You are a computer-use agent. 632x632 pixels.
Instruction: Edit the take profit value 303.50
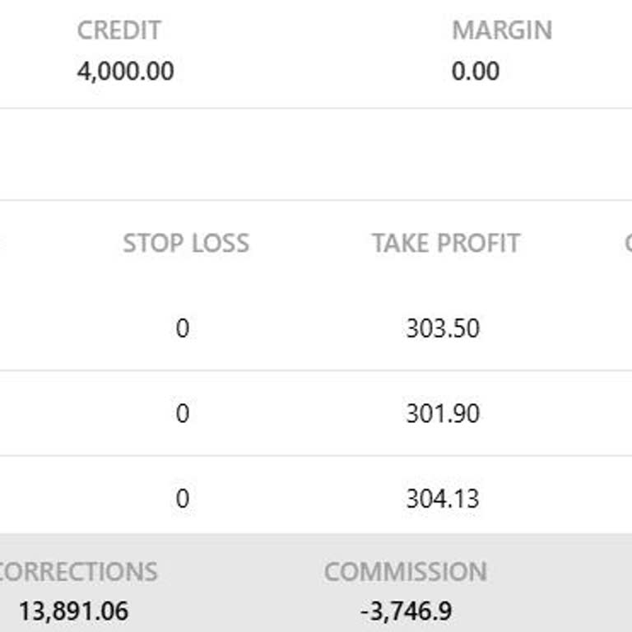pos(442,328)
